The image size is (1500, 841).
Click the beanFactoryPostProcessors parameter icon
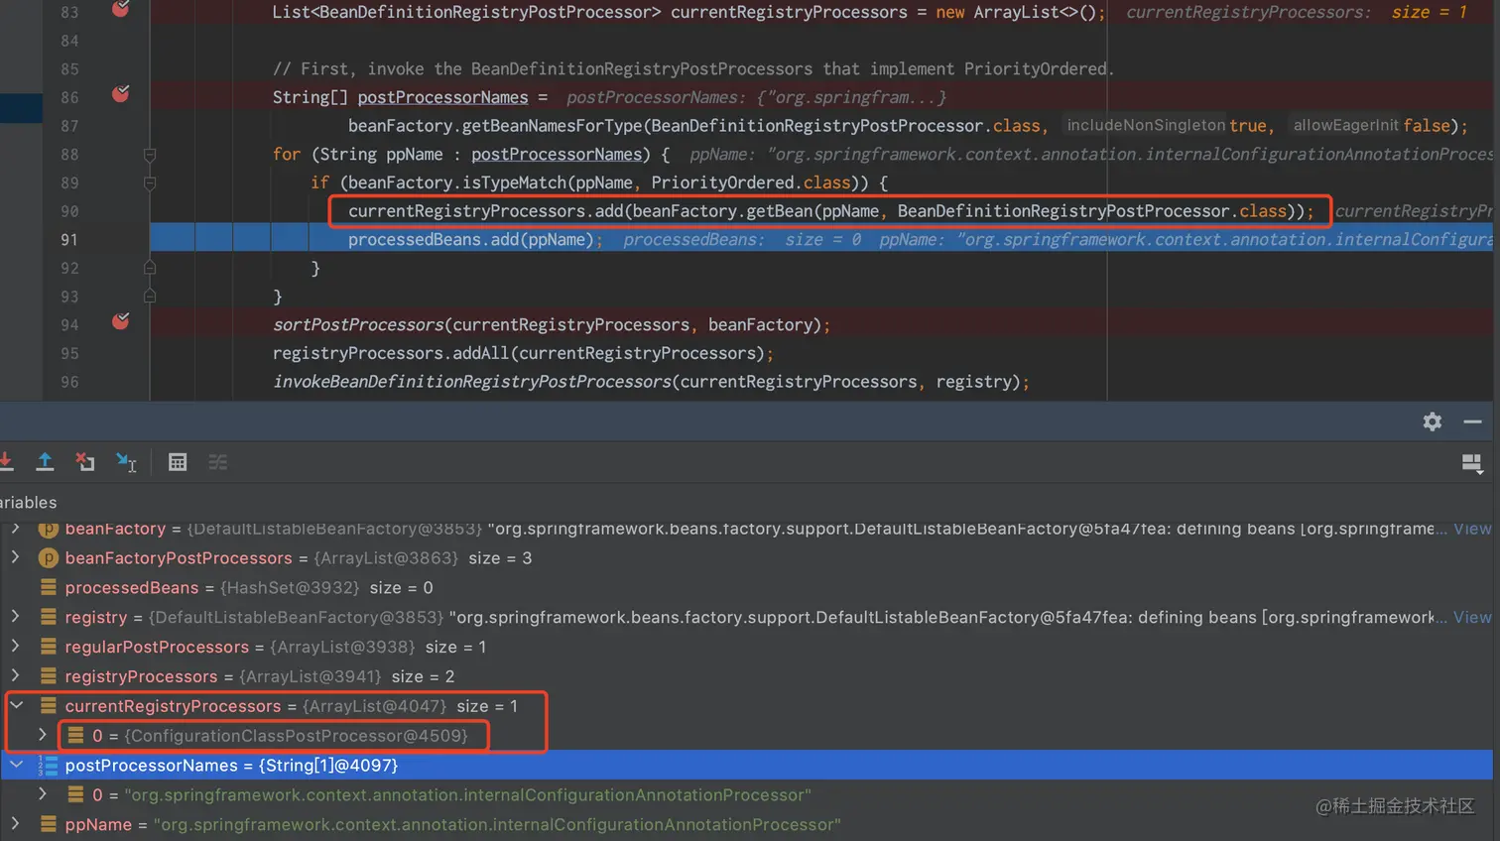(x=48, y=558)
